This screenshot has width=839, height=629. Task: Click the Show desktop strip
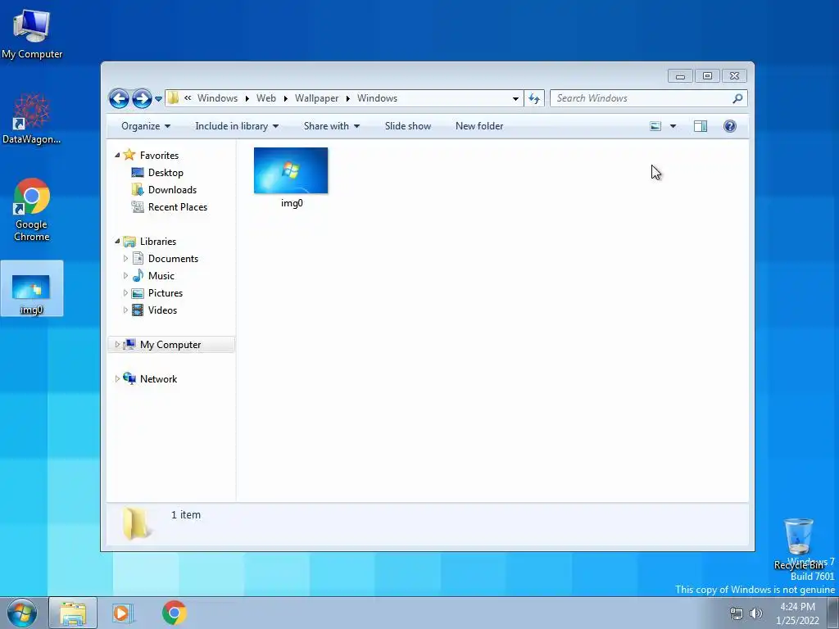833,613
